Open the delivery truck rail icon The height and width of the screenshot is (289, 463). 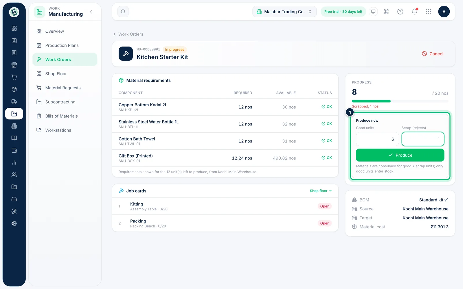coord(14,101)
